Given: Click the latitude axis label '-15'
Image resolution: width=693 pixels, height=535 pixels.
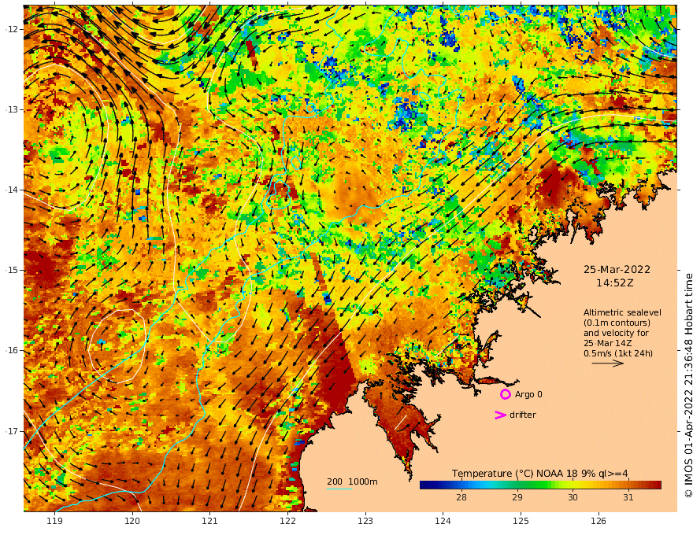Looking at the screenshot, I should point(11,270).
